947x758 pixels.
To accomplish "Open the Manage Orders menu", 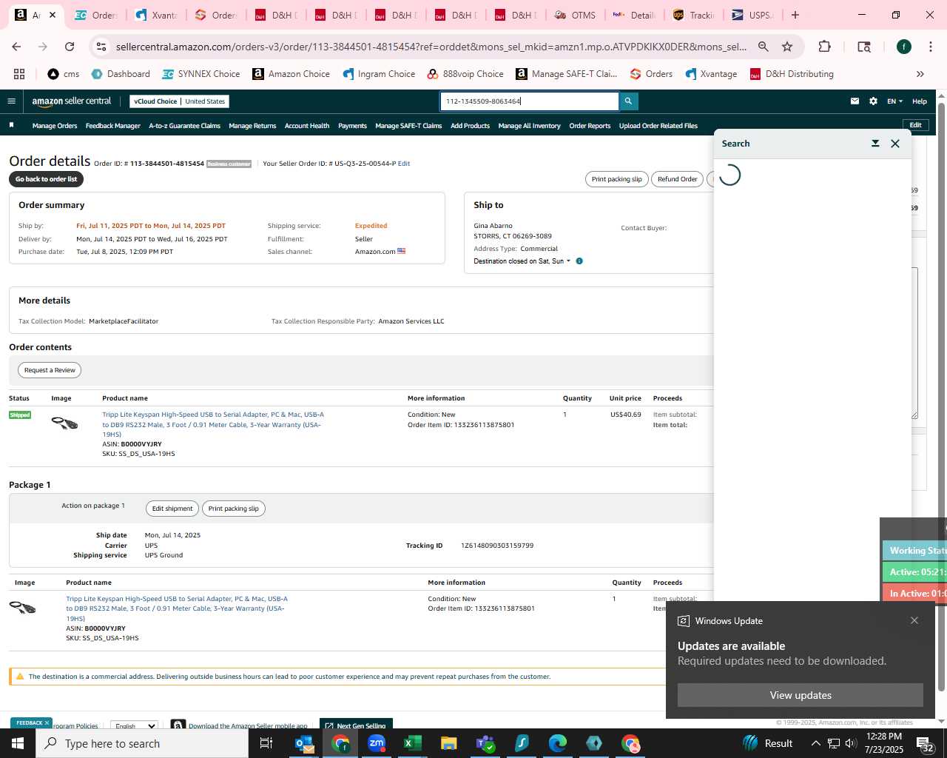I will 55,126.
